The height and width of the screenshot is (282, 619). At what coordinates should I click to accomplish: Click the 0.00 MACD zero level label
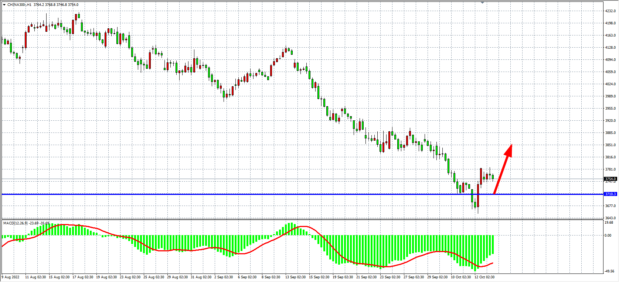(x=608, y=235)
